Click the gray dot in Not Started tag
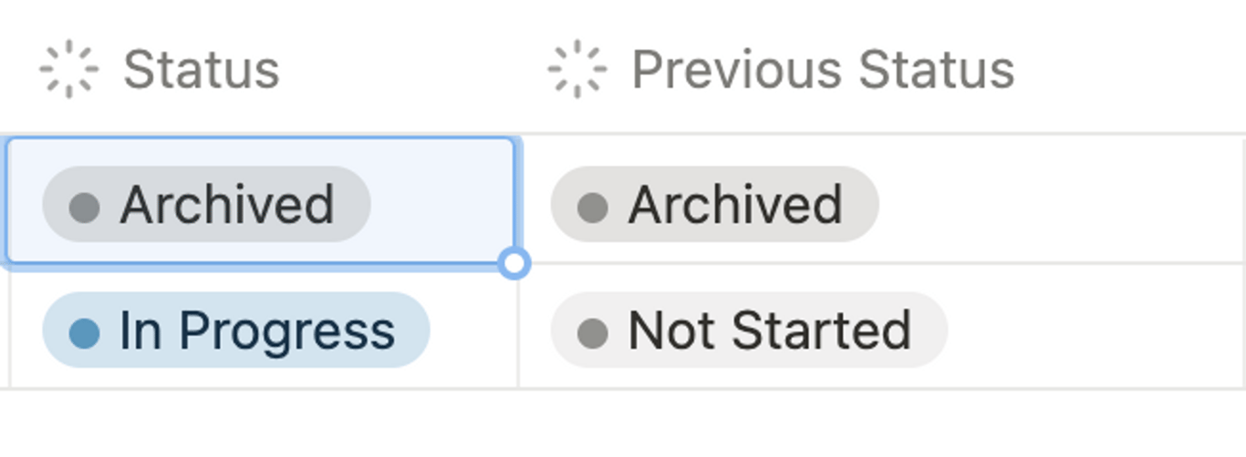The height and width of the screenshot is (457, 1246). pos(592,333)
